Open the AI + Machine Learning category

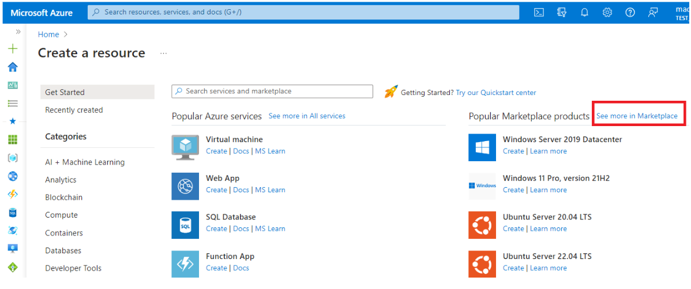(85, 162)
